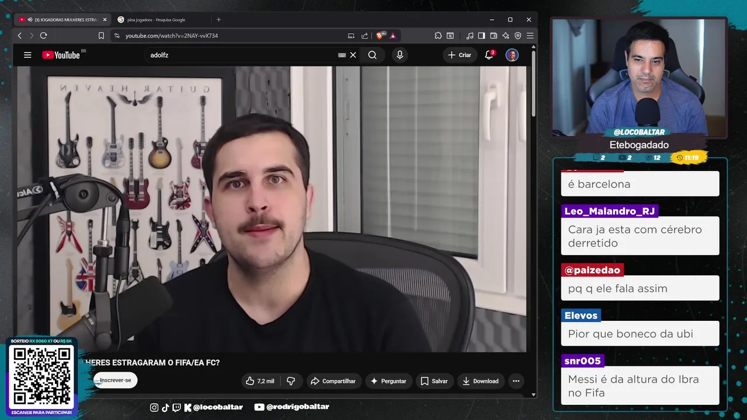The height and width of the screenshot is (420, 747).
Task: Open the YouTube guide hamburger menu
Action: [27, 55]
